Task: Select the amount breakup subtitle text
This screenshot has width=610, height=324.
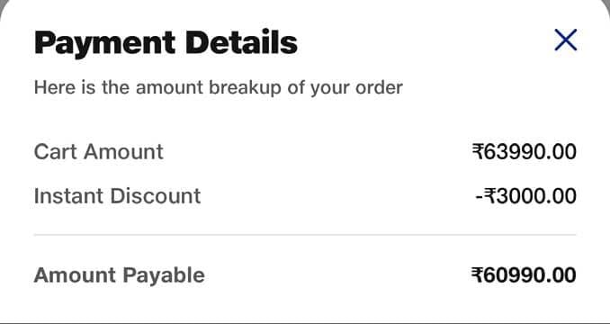Action: click(x=219, y=87)
